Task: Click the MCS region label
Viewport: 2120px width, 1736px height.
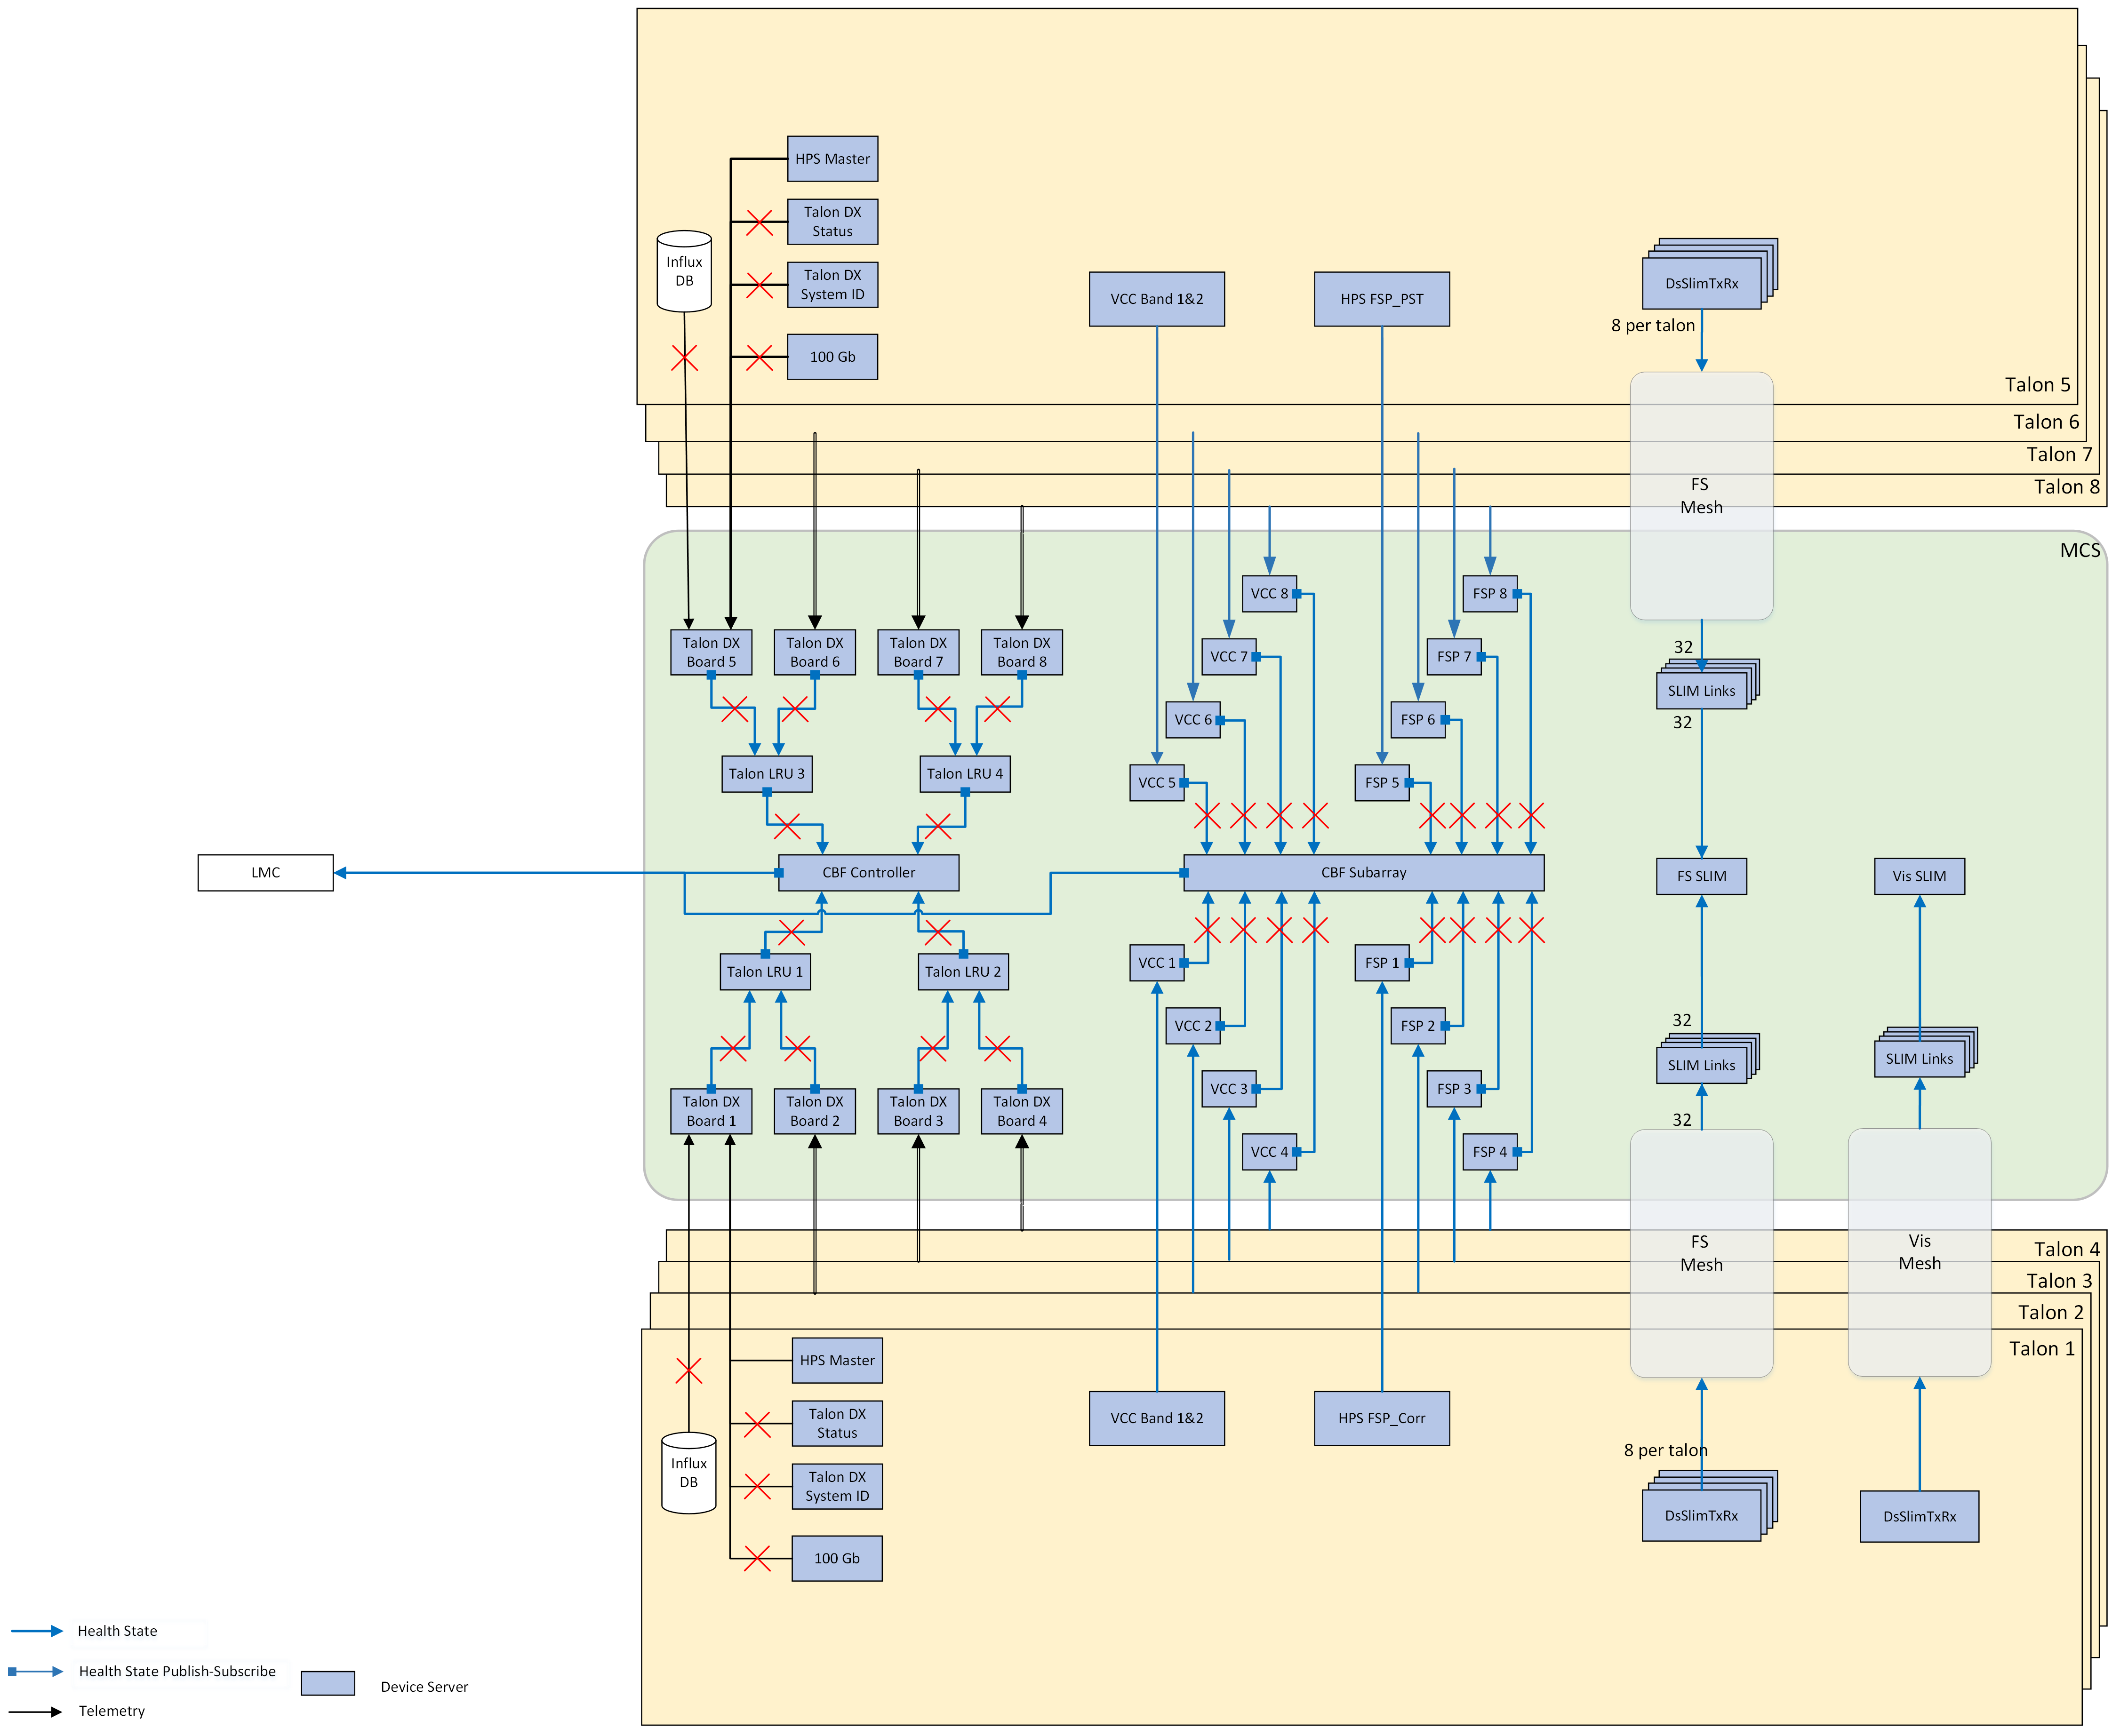Action: coord(2080,551)
